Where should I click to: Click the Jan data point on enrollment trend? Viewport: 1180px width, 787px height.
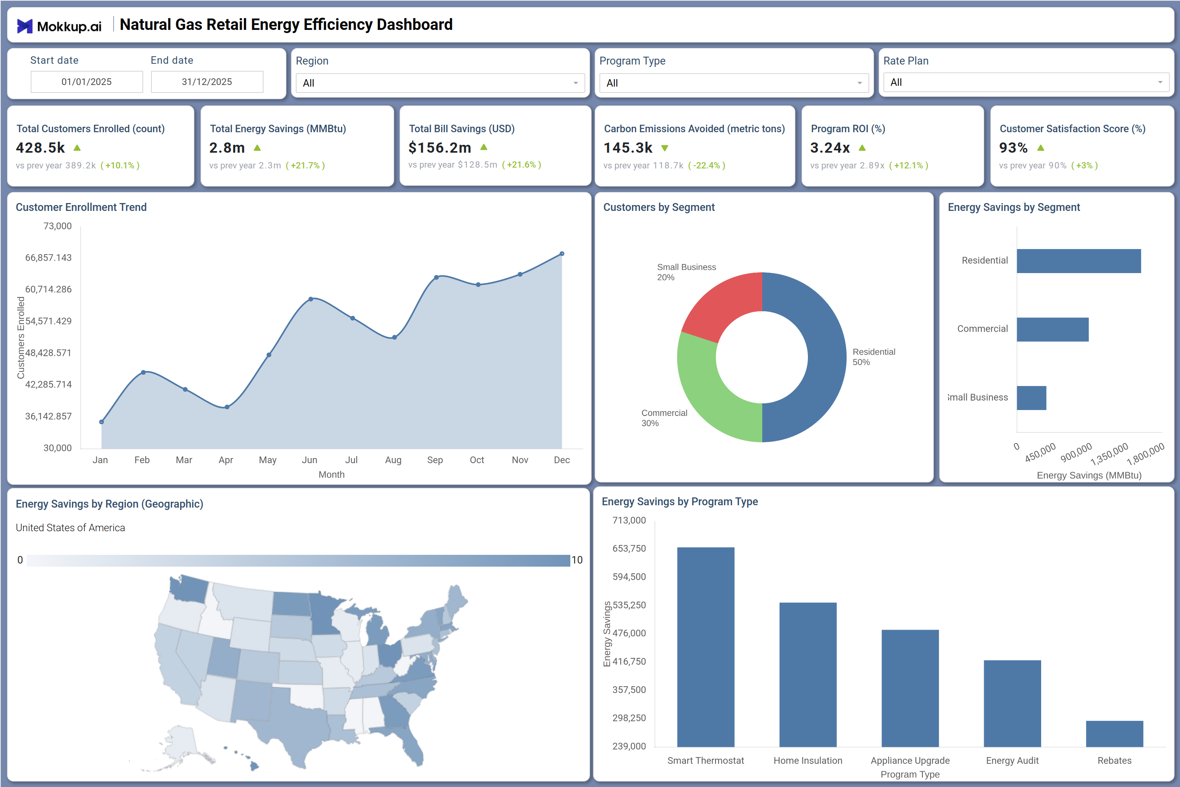[101, 422]
